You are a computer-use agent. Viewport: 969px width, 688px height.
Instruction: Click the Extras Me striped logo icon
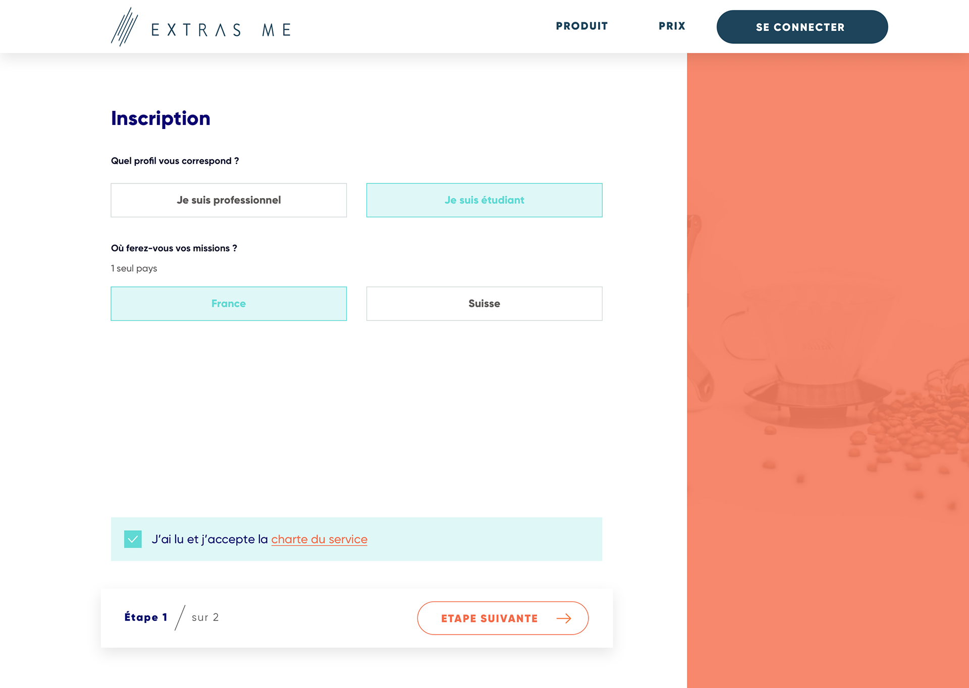(124, 27)
